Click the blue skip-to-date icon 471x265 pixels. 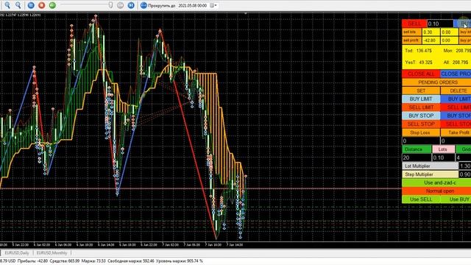coord(144,5)
